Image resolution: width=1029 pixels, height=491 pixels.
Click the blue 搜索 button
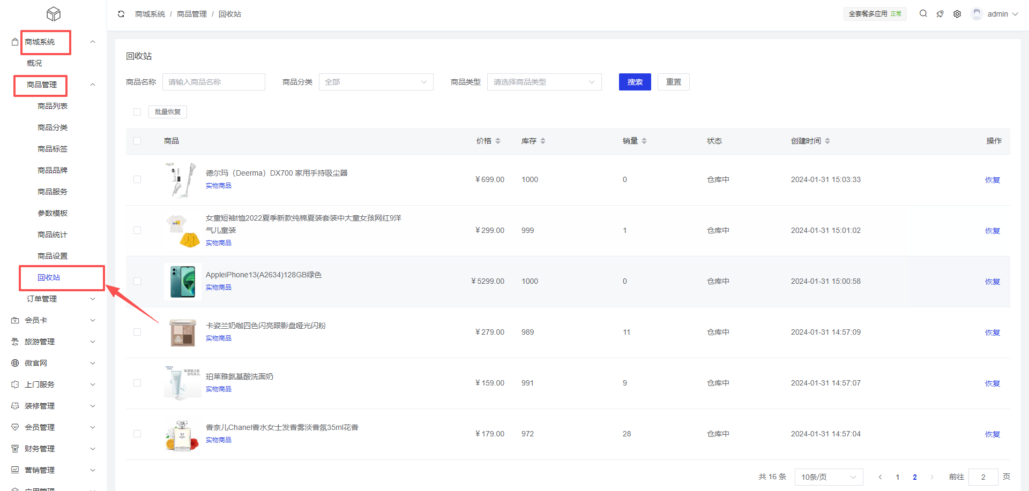coord(635,82)
